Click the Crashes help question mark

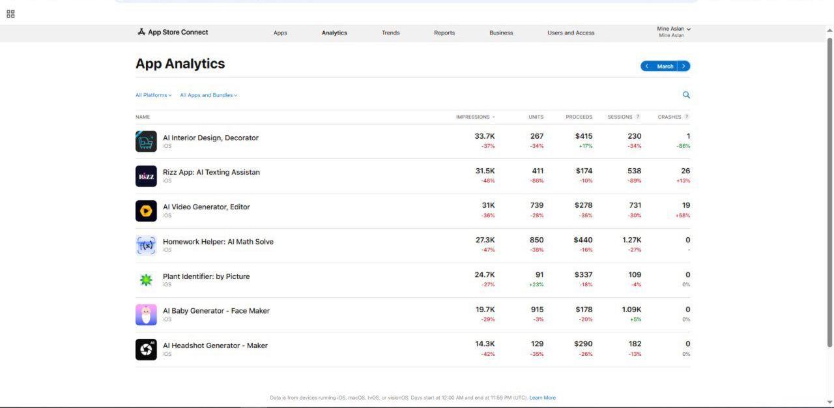tap(687, 117)
